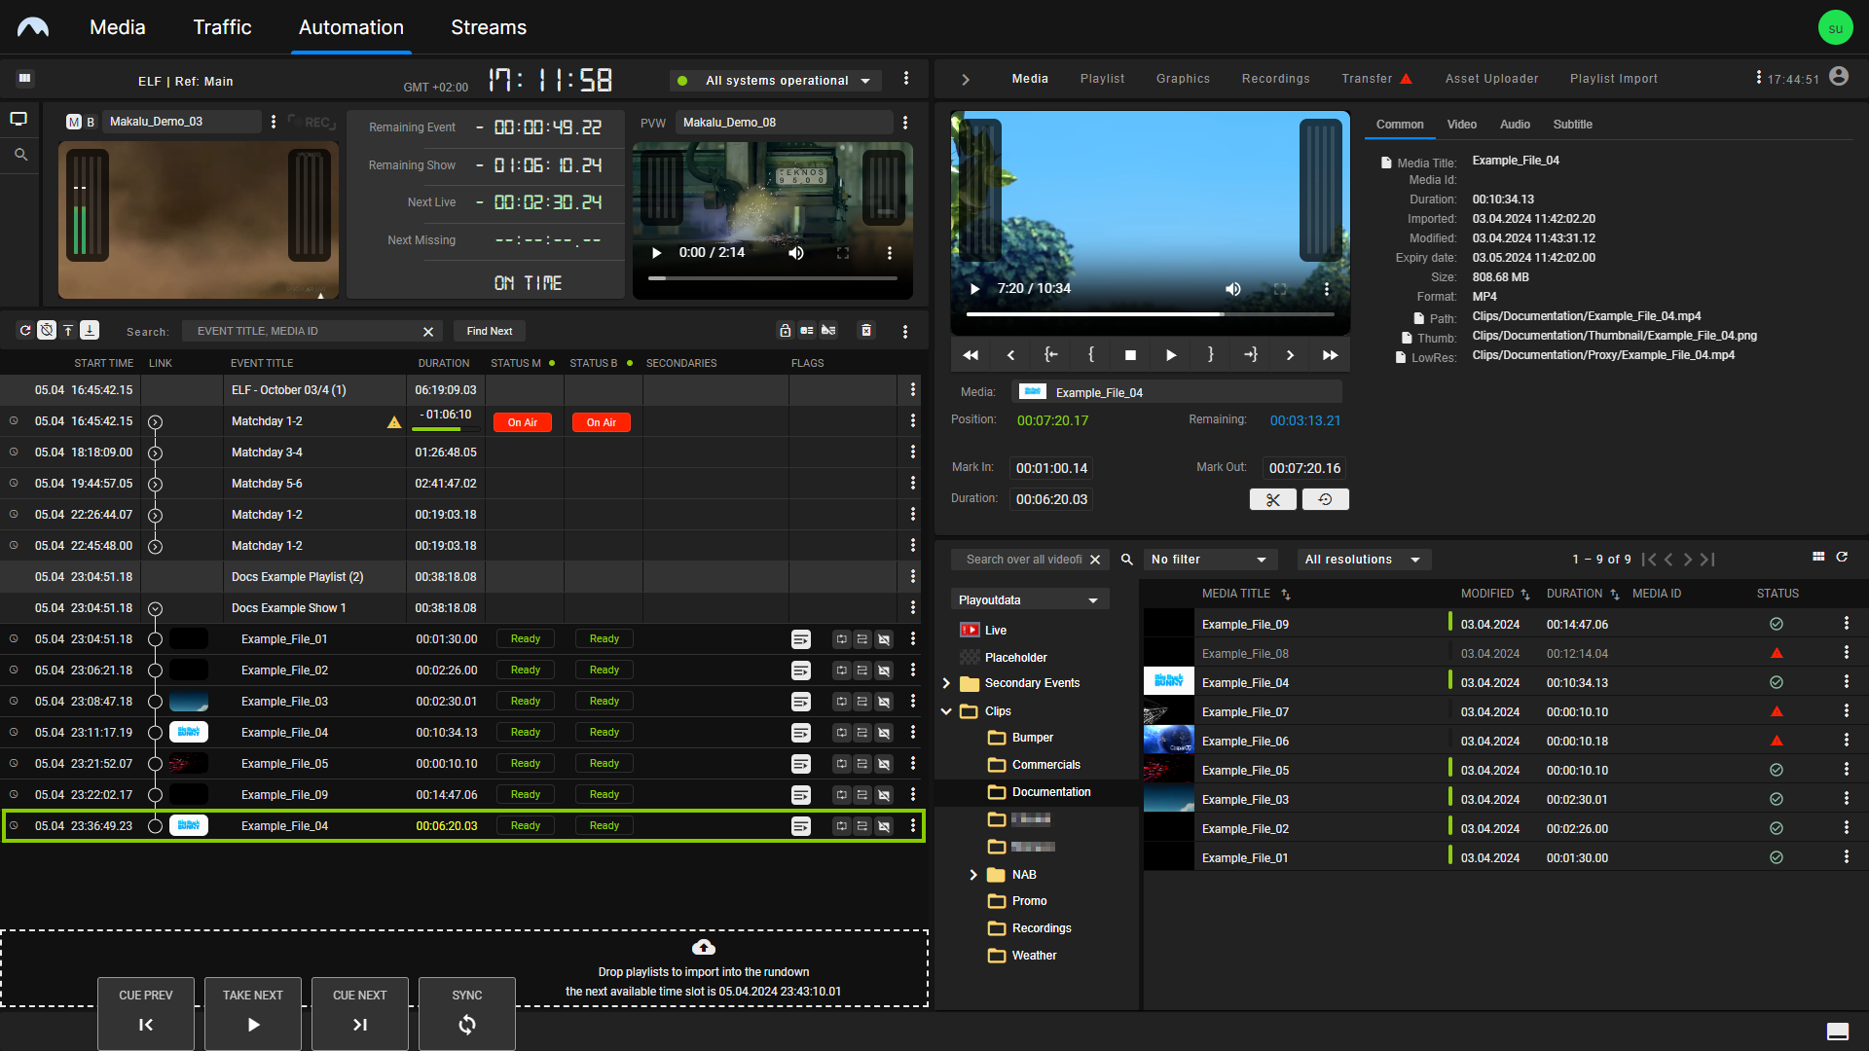
Task: Click fast forward in the clip player controls
Action: (x=1330, y=355)
